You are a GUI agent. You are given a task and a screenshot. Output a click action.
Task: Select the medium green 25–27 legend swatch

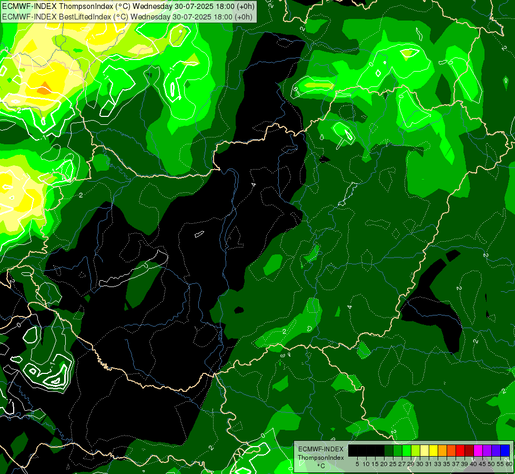tap(398, 450)
